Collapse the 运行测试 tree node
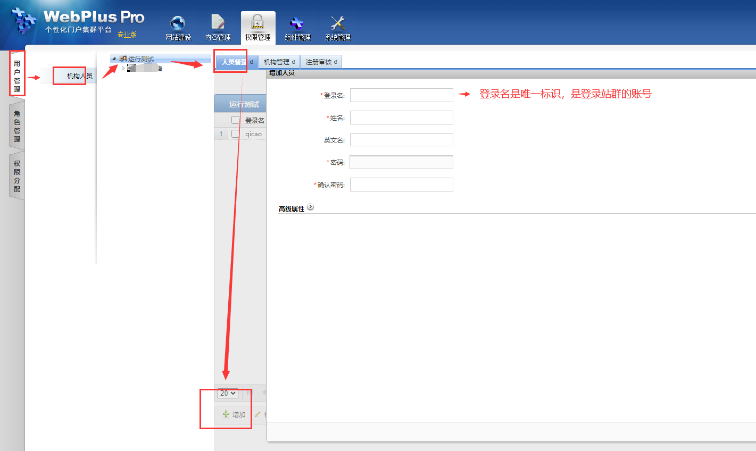 [x=114, y=59]
